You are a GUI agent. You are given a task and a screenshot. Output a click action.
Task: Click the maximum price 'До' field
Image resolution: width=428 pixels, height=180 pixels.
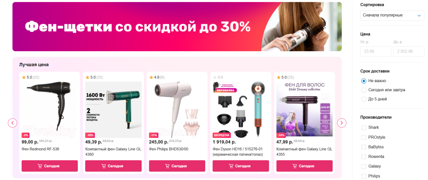pyautogui.click(x=409, y=51)
